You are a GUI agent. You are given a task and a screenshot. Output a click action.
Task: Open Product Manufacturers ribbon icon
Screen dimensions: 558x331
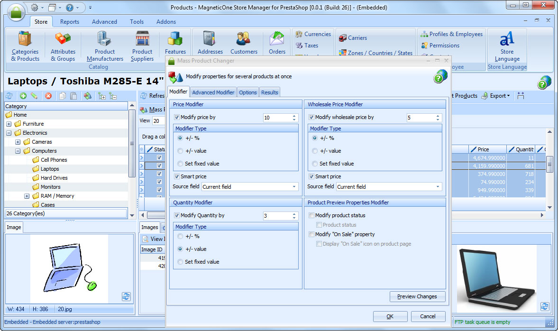tap(105, 46)
